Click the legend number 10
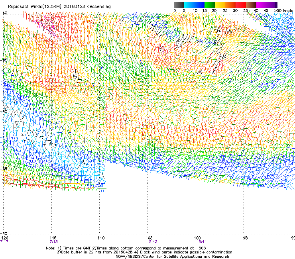 click(195, 11)
